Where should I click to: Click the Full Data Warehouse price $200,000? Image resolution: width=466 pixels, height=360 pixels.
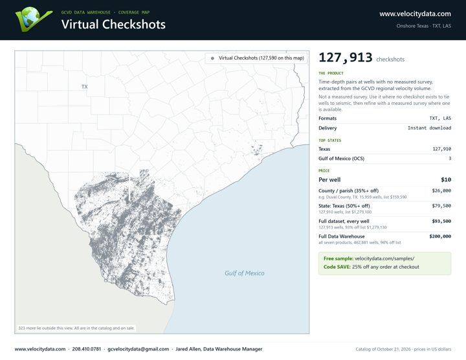[x=440, y=236]
